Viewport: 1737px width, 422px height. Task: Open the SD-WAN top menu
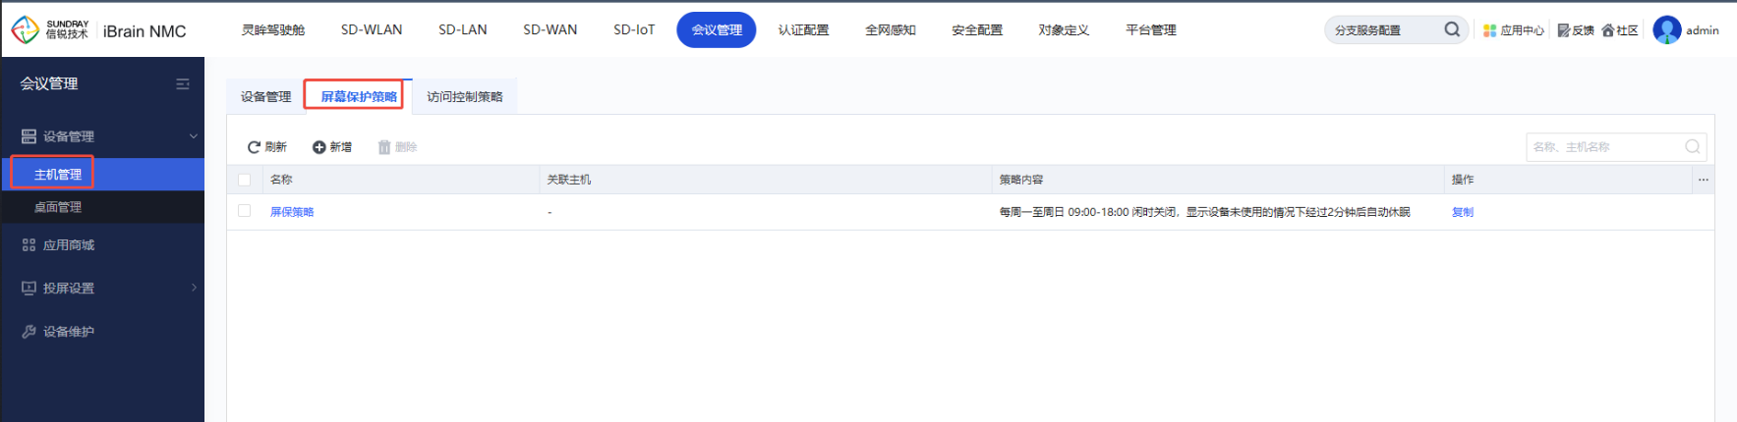point(550,30)
